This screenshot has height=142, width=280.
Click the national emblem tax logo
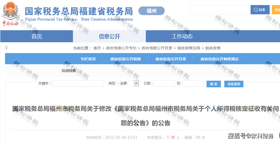pos(10,14)
